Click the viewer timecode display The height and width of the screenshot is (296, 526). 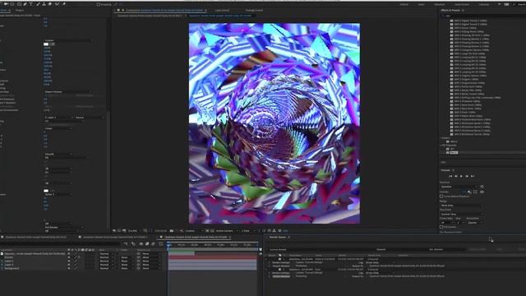coord(160,231)
